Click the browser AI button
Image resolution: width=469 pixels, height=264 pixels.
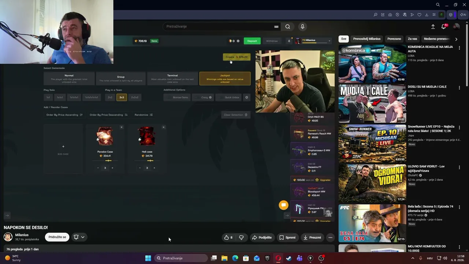pyautogui.click(x=463, y=15)
